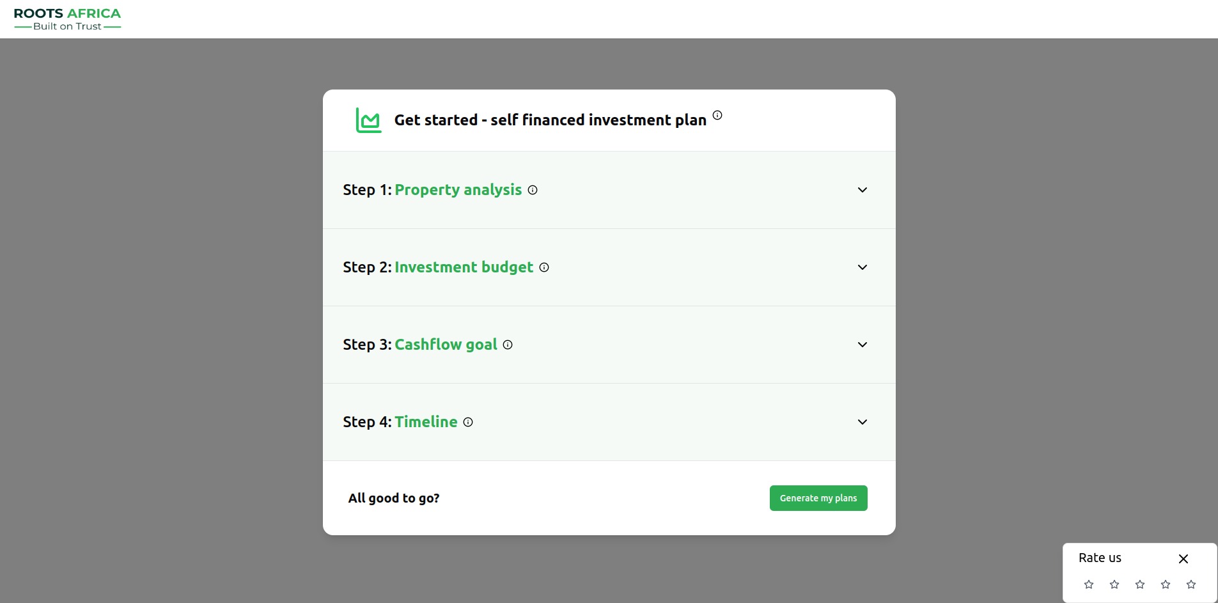Click the info icon next to Timeline

pos(468,422)
